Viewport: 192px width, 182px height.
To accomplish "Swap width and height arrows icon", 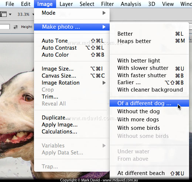I will (16, 27).
